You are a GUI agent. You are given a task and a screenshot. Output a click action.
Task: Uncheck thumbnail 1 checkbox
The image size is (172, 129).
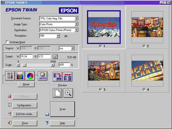click(100, 46)
